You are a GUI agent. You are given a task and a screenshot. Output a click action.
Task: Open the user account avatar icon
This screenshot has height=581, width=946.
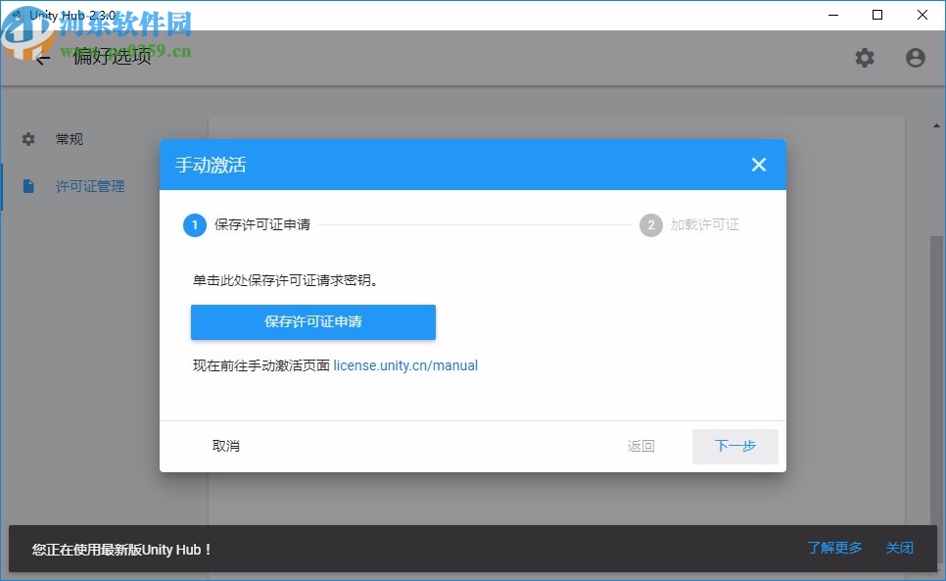tap(916, 58)
